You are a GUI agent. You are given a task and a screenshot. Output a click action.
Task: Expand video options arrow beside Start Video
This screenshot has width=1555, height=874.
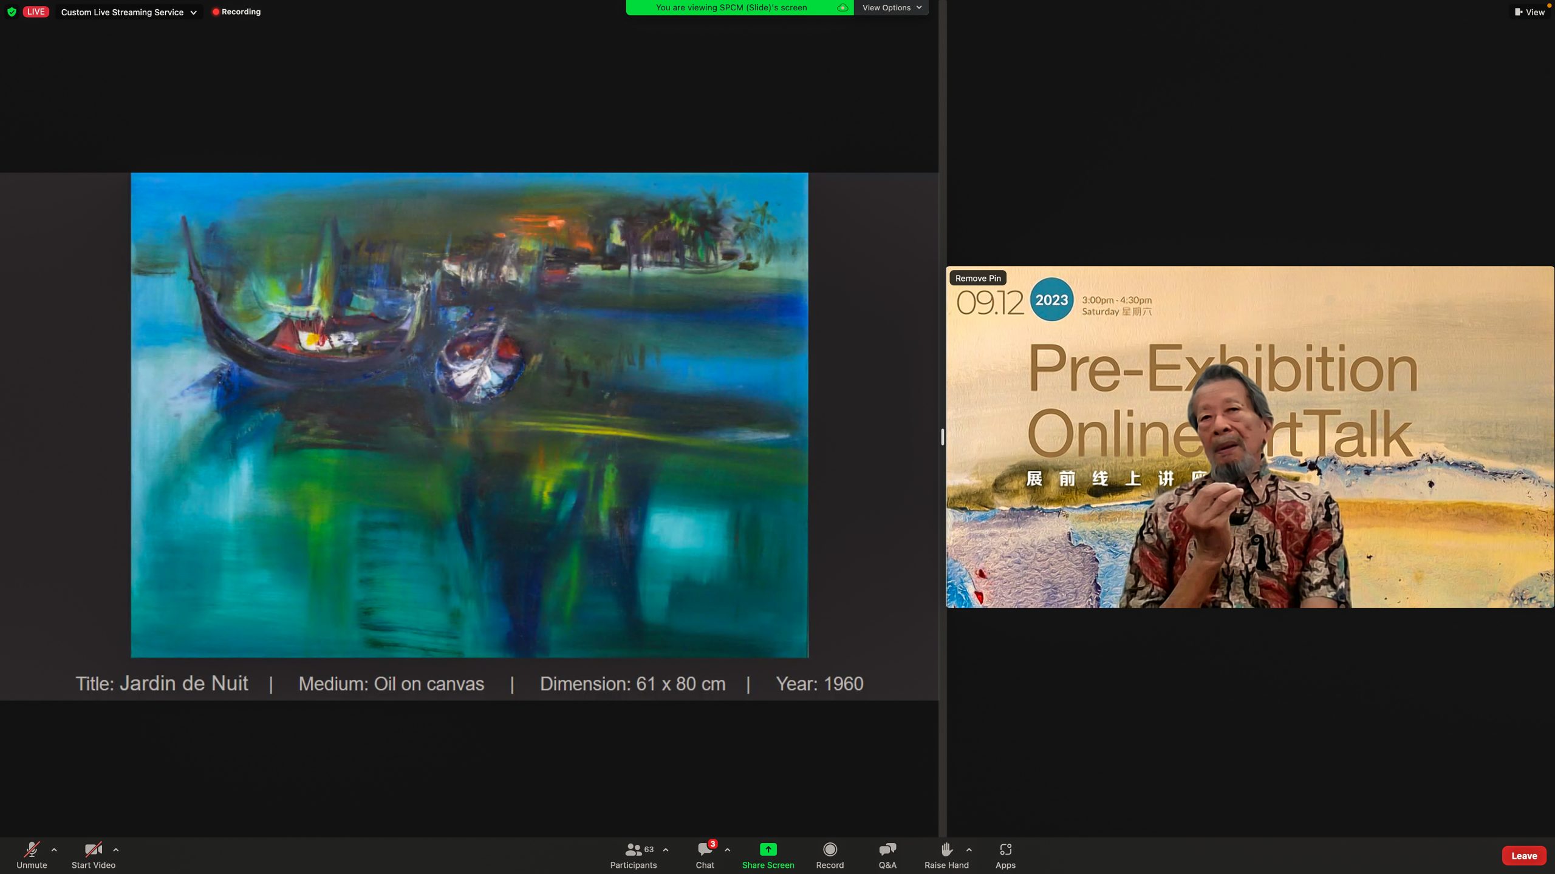click(116, 850)
